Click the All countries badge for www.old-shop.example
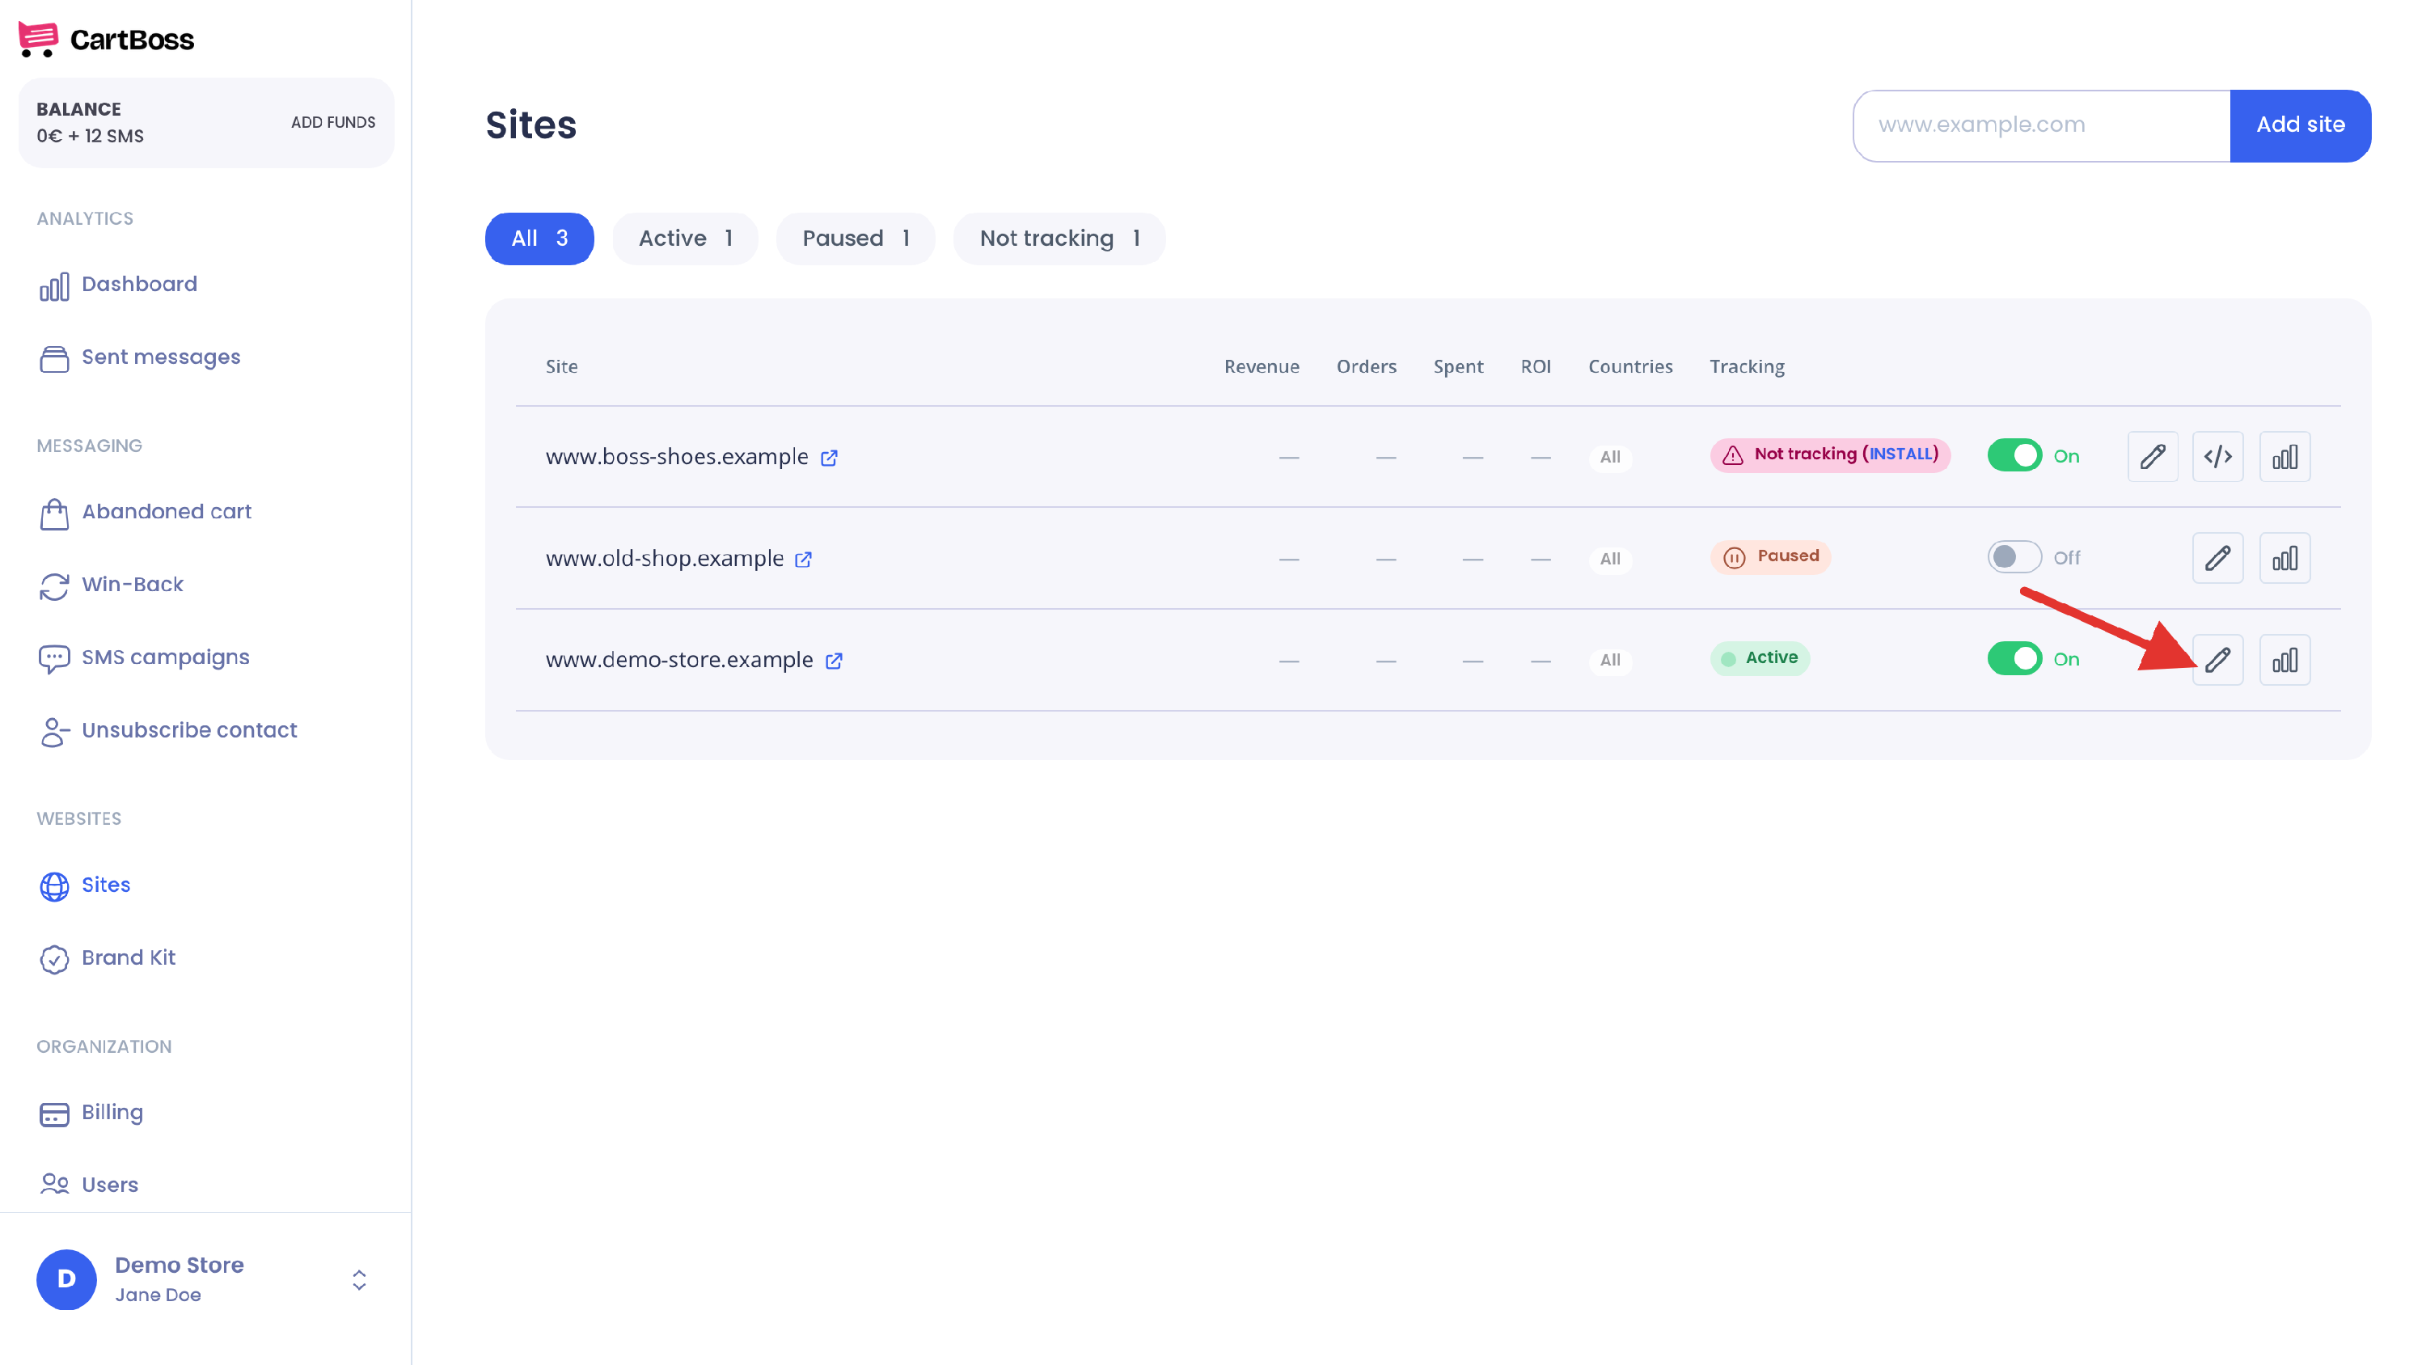This screenshot has height=1365, width=2426. pyautogui.click(x=1610, y=560)
